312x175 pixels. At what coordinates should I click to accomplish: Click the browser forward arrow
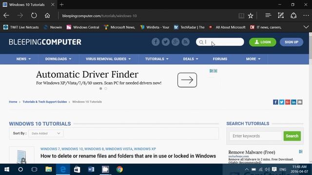coord(20,16)
